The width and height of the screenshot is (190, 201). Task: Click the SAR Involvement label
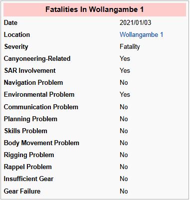[30, 70]
